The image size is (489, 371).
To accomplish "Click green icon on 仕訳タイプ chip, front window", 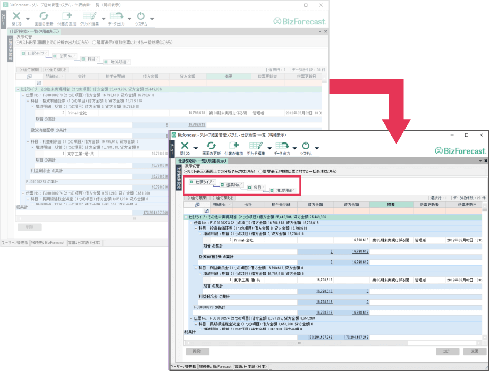I will click(191, 182).
